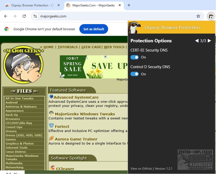Image resolution: width=216 pixels, height=174 pixels.
Task: Open Games files category
Action: (11, 139)
